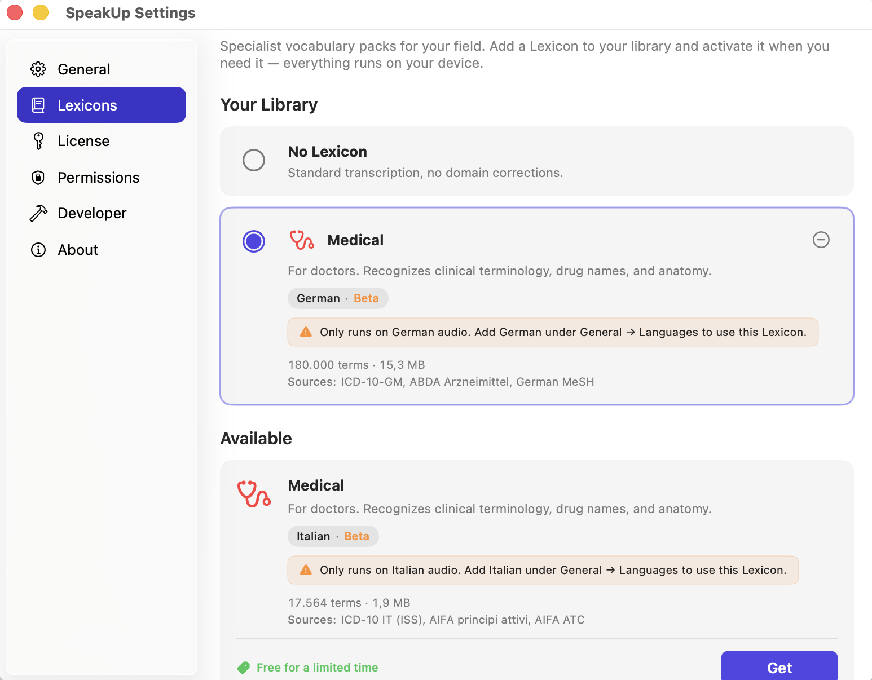Click the 'Your Library' heading
The width and height of the screenshot is (872, 680).
click(269, 105)
